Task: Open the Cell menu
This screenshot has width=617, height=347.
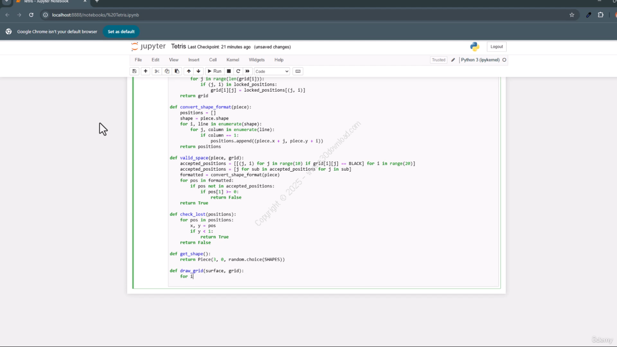Action: point(213,60)
